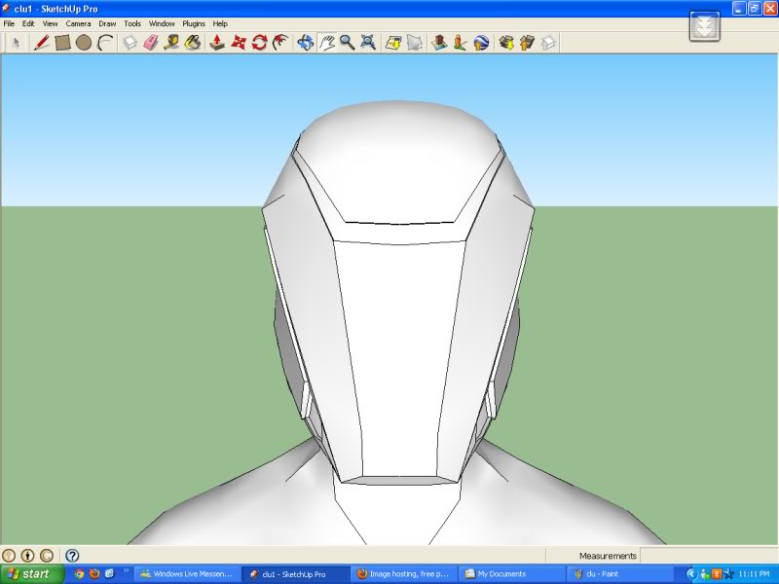The image size is (779, 584).
Task: Click the orange figure Google Earth icon
Action: click(x=460, y=43)
